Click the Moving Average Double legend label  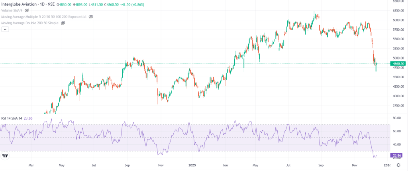[30, 23]
